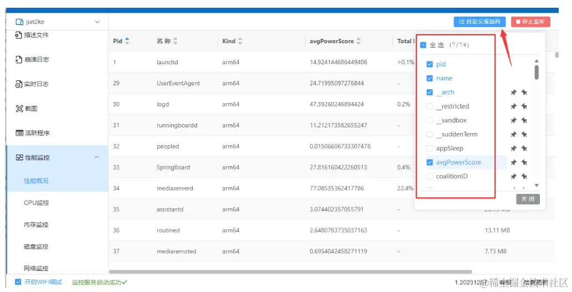Image resolution: width=572 pixels, height=292 pixels.
Task: Click the pin-right icon for coalitionID
Action: tap(524, 176)
